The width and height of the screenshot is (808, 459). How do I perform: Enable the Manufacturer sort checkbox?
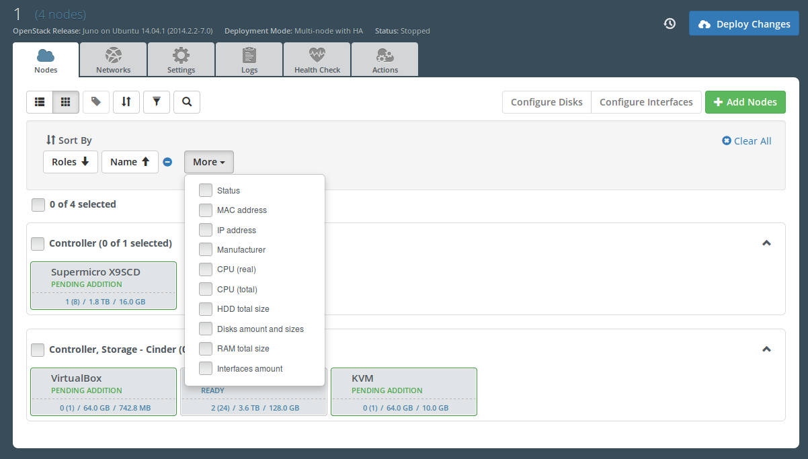206,250
